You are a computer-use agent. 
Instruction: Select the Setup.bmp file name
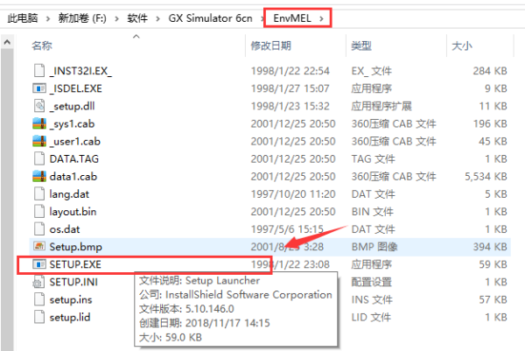click(75, 247)
